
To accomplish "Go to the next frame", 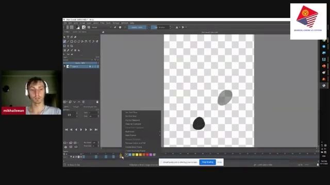I will tap(86, 129).
